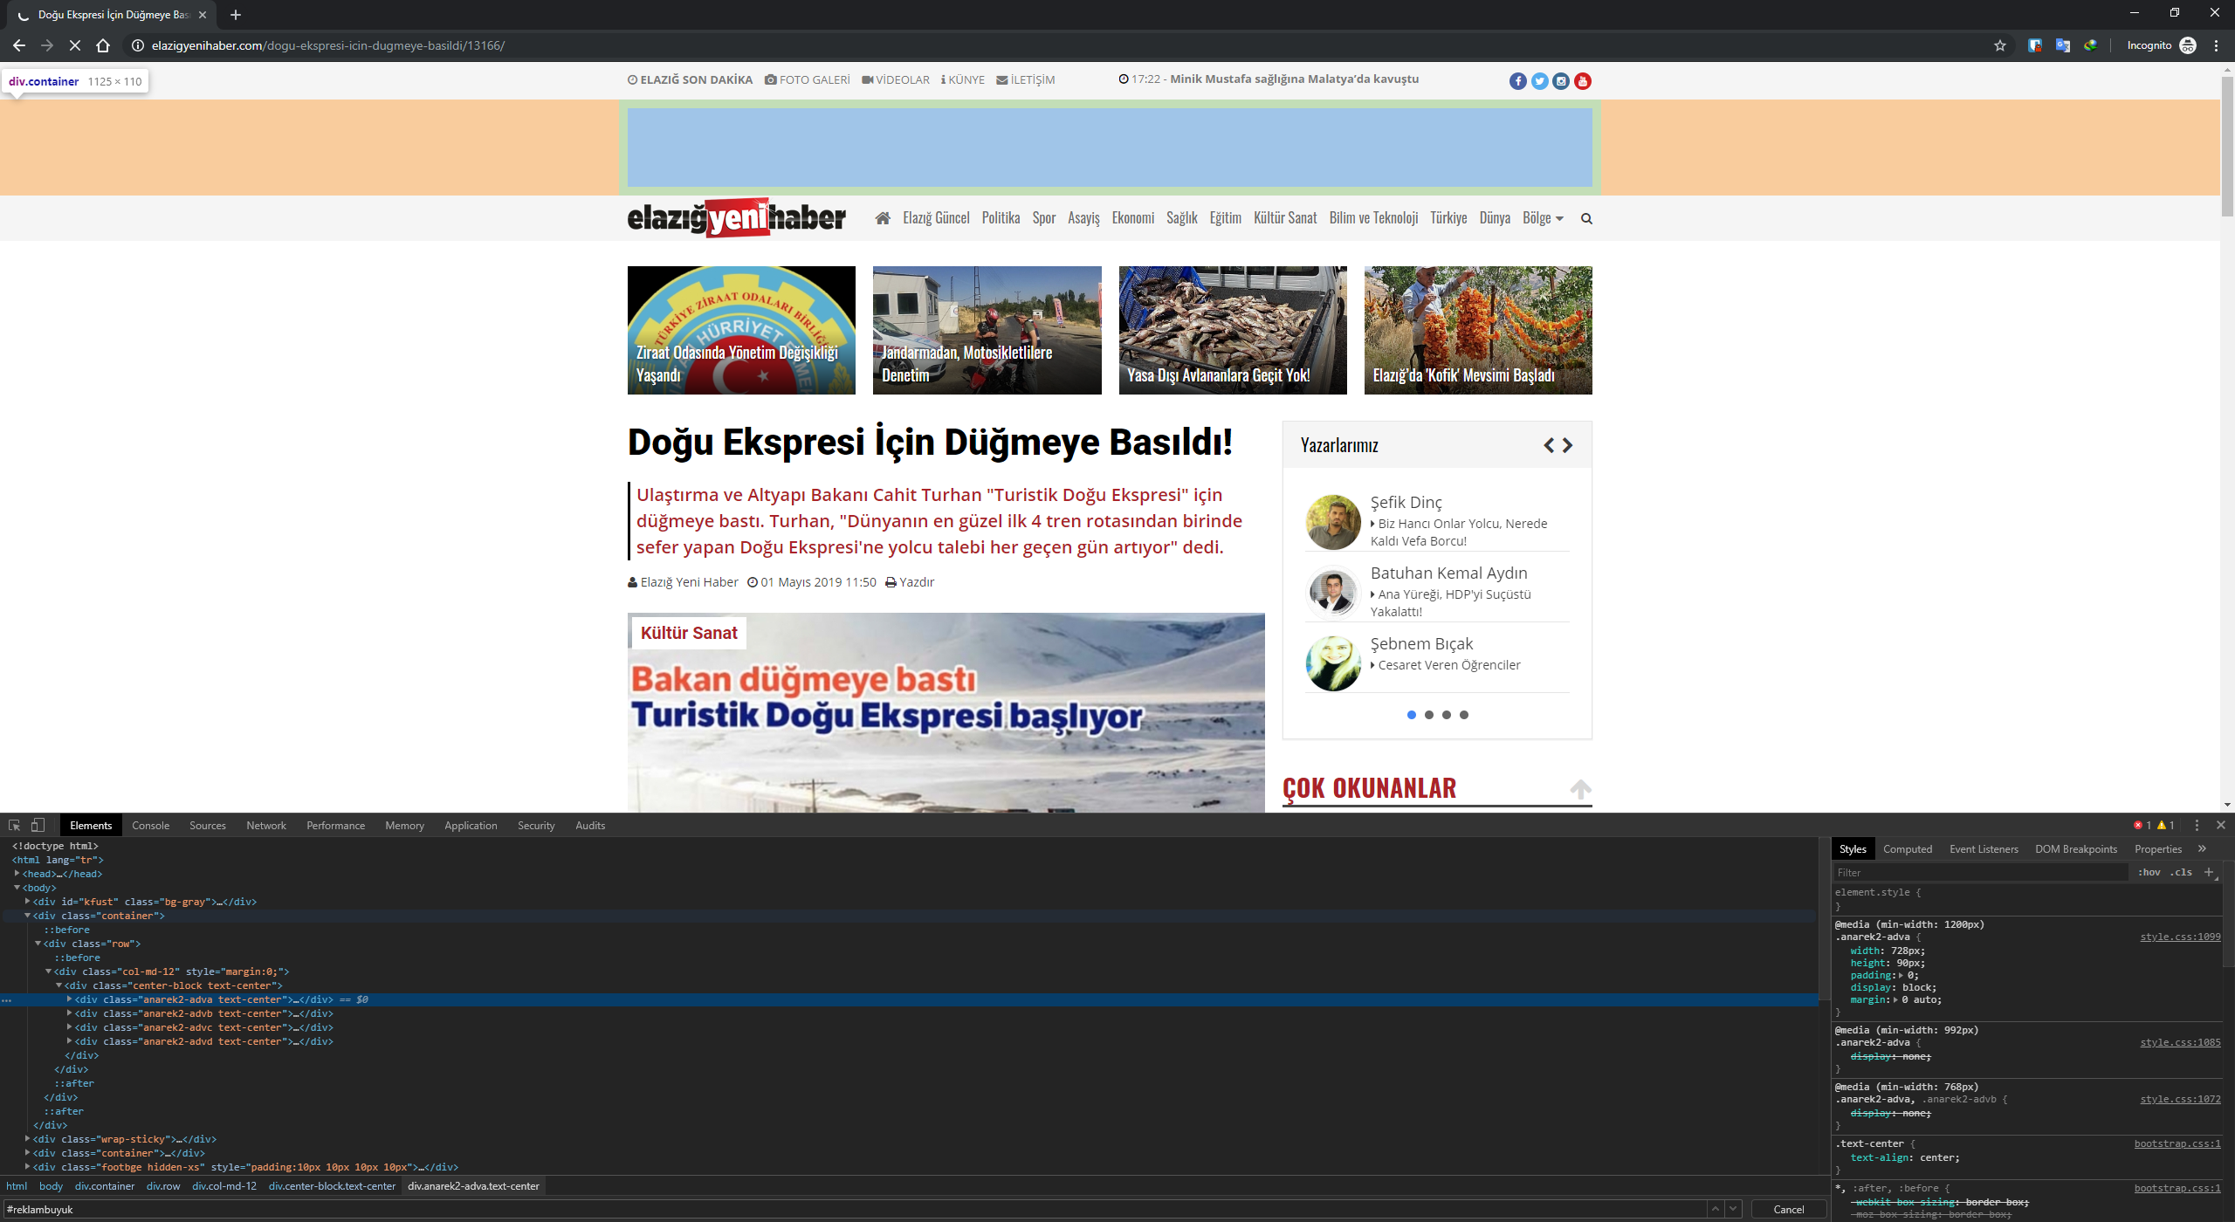The height and width of the screenshot is (1222, 2235).
Task: Open the site's Instagram icon
Action: click(1560, 80)
